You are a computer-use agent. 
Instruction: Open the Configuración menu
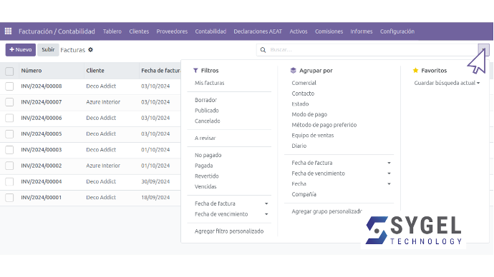pyautogui.click(x=397, y=31)
